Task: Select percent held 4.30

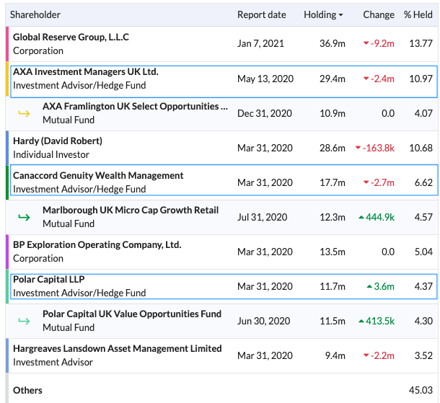Action: (x=423, y=321)
